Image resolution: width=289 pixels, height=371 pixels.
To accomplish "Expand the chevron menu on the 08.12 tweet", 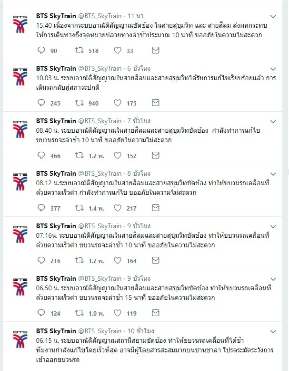I will point(273,174).
